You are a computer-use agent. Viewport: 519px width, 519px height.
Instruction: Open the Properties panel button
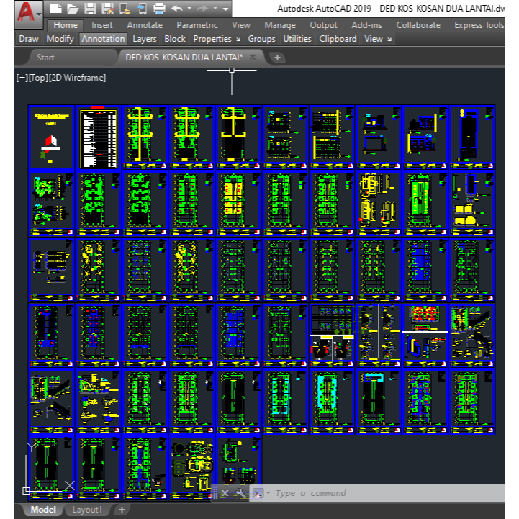click(x=212, y=39)
